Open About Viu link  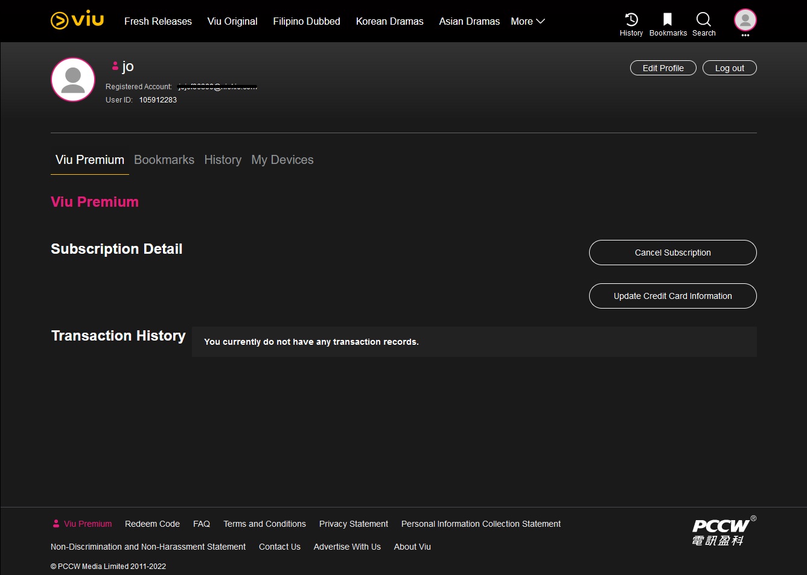click(x=412, y=547)
